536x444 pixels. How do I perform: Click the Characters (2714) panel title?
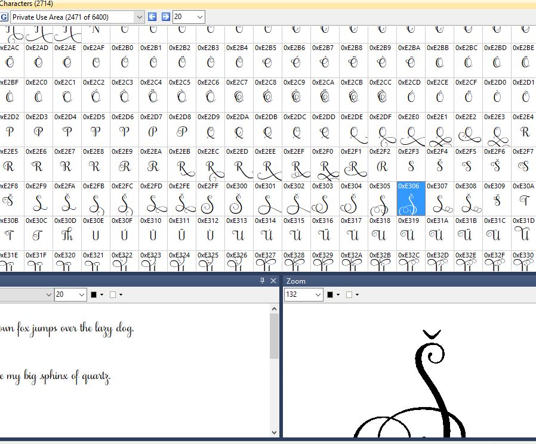point(26,4)
